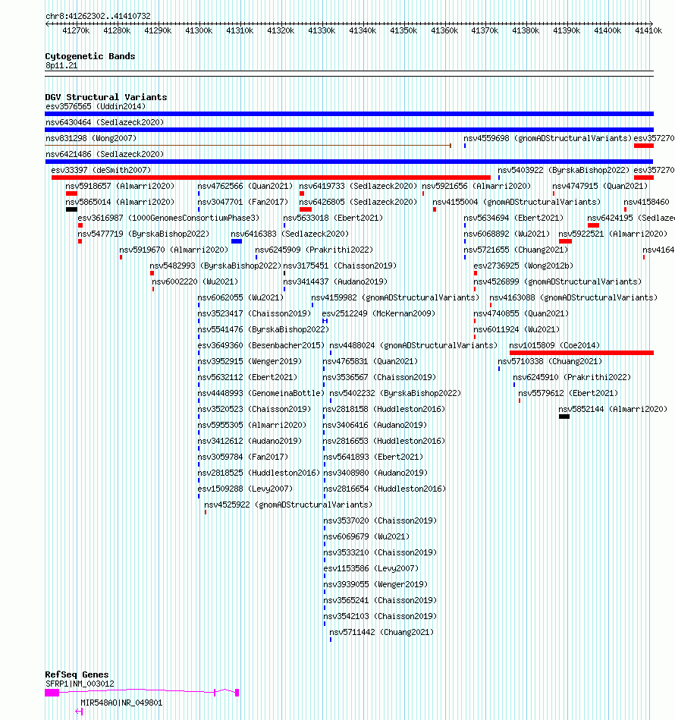Click esv3649360 (Besenbacher2015) label
Viewport: 675px width, 720px height.
tap(261, 345)
